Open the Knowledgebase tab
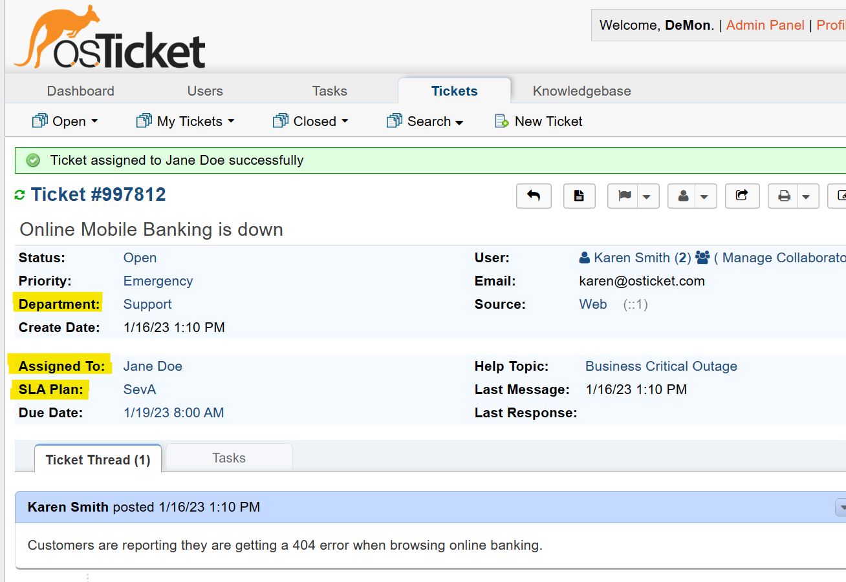846x582 pixels. 581,91
